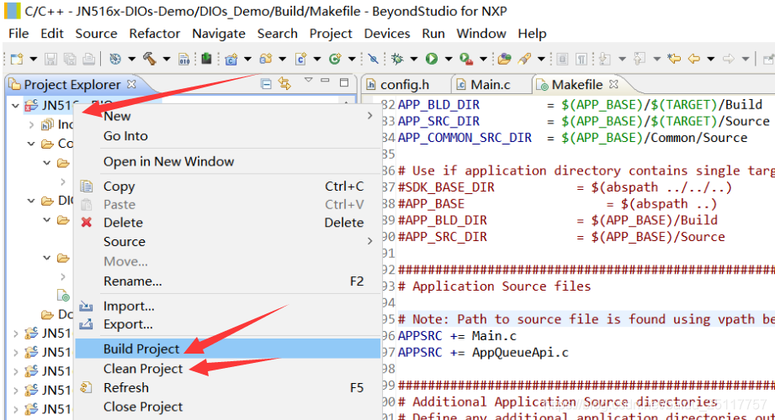Click the New C/C++ Project icon

pyautogui.click(x=231, y=60)
